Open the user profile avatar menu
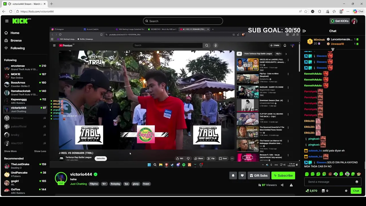This screenshot has width=366, height=206. click(x=355, y=21)
